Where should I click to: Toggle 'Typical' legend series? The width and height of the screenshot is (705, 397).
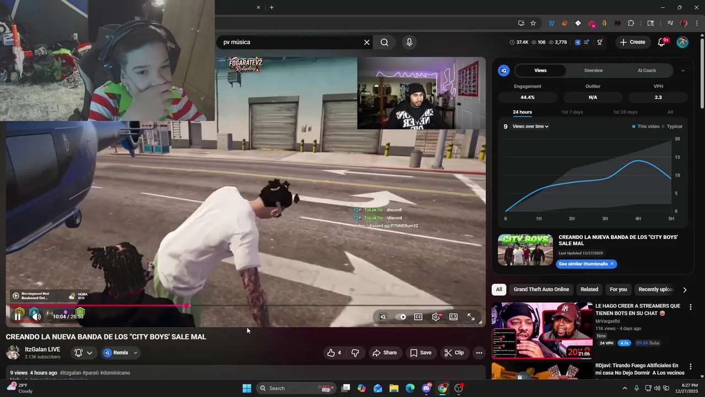click(672, 126)
